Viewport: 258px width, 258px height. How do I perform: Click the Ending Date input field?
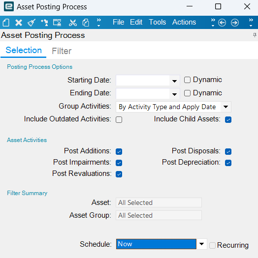pos(143,93)
